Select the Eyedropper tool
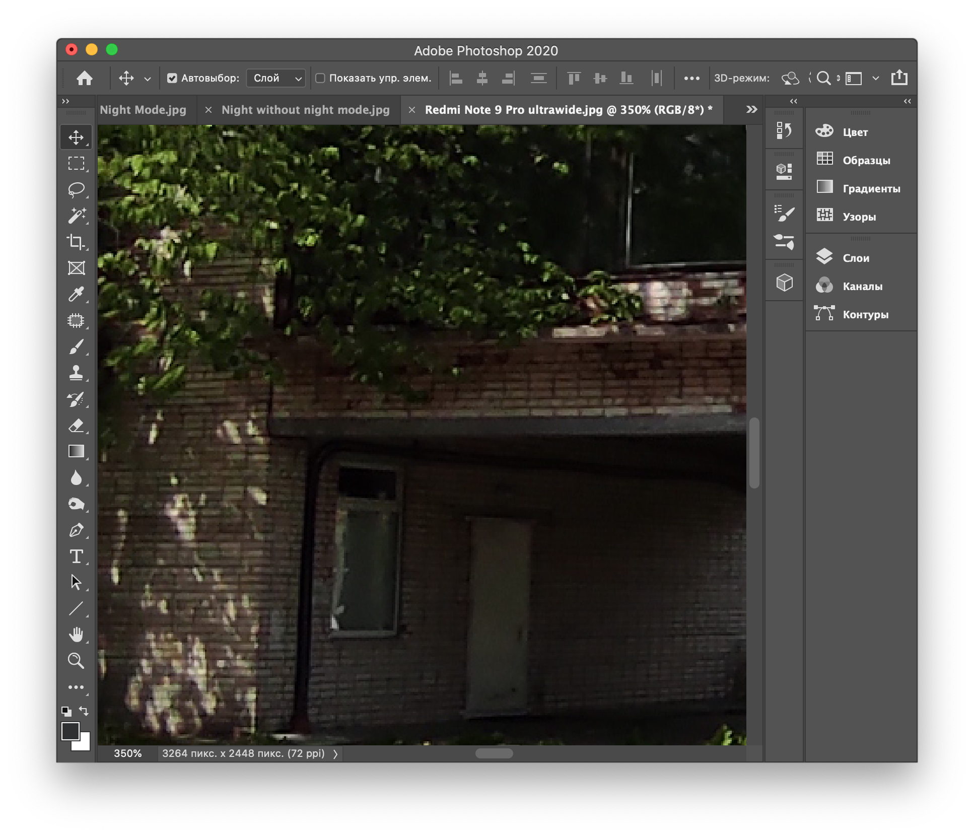The image size is (974, 837). click(x=76, y=294)
